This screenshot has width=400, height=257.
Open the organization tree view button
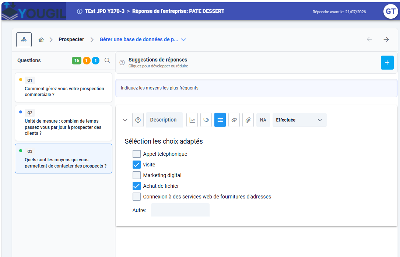(24, 39)
